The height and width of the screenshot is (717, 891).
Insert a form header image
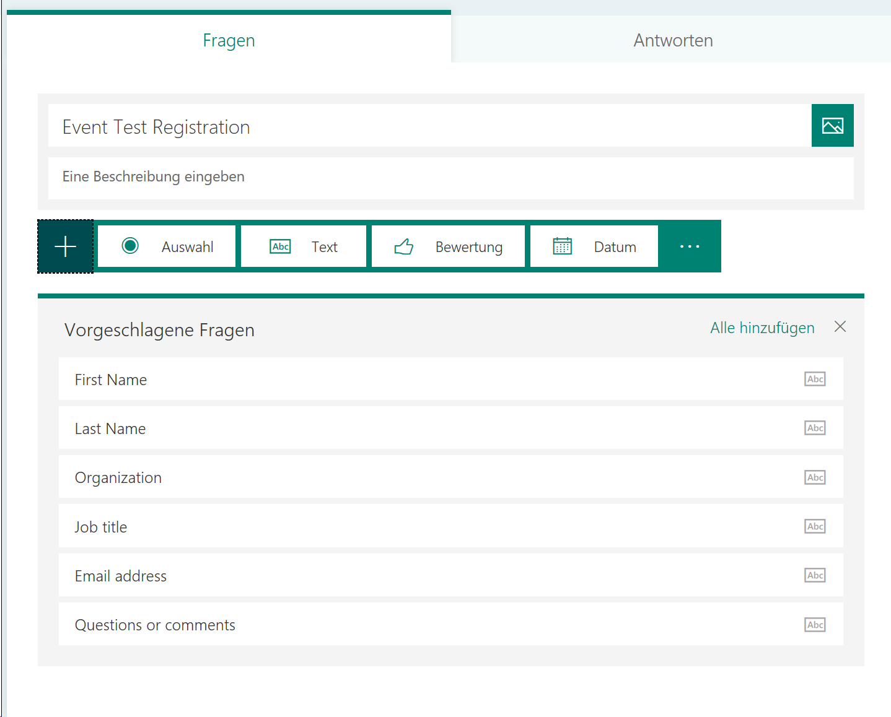(x=832, y=126)
